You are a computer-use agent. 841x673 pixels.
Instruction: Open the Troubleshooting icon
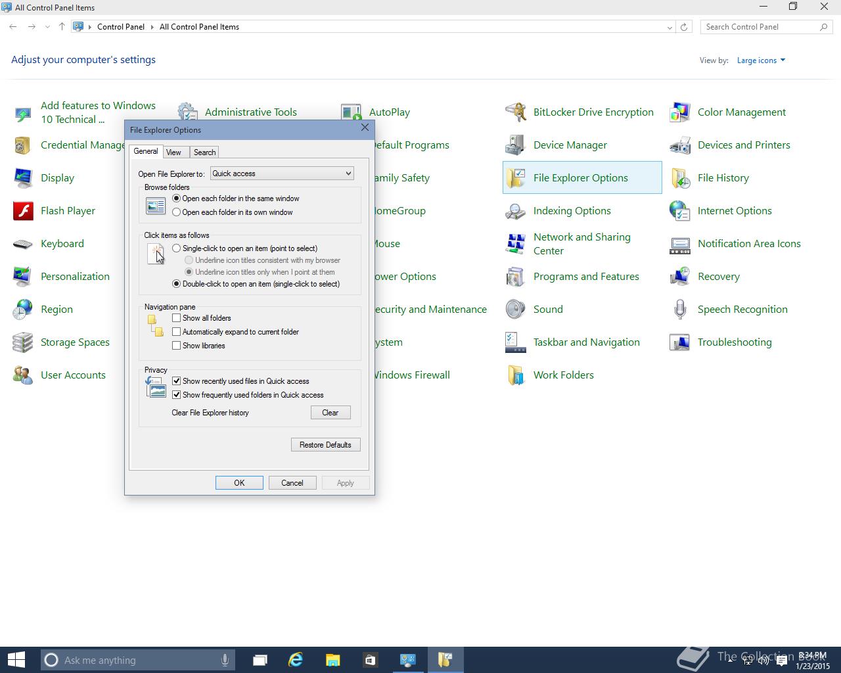click(679, 342)
